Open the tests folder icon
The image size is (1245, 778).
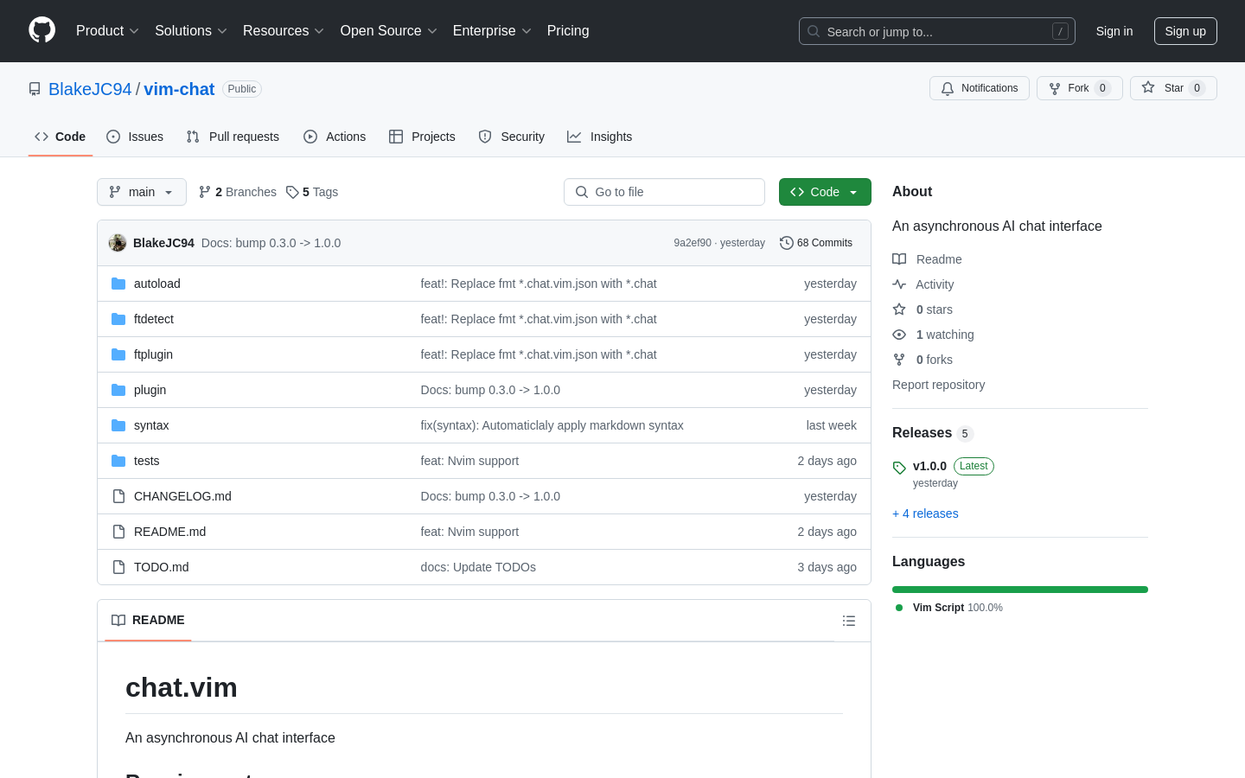coord(118,461)
